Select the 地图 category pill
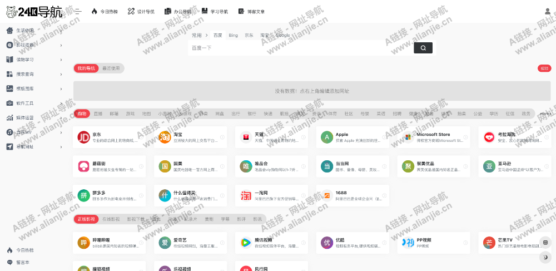Screen dimensions: 556x271 pos(146,114)
